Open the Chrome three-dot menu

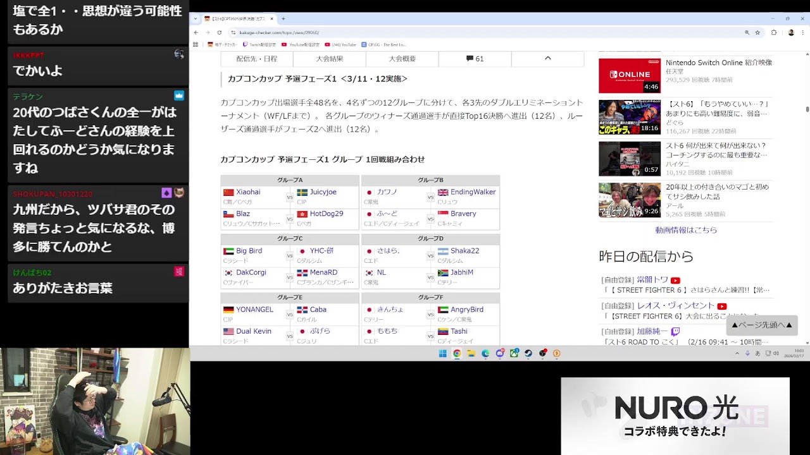pyautogui.click(x=802, y=32)
